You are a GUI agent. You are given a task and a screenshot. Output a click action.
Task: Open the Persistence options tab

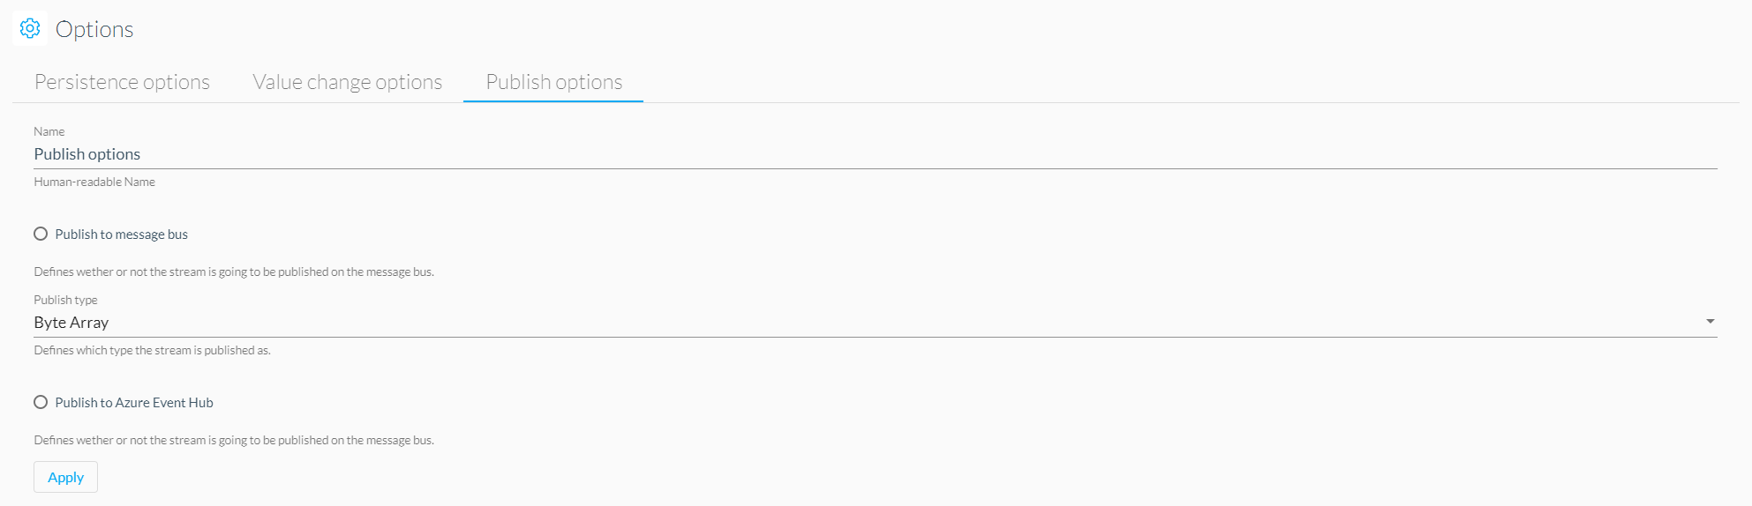coord(122,82)
